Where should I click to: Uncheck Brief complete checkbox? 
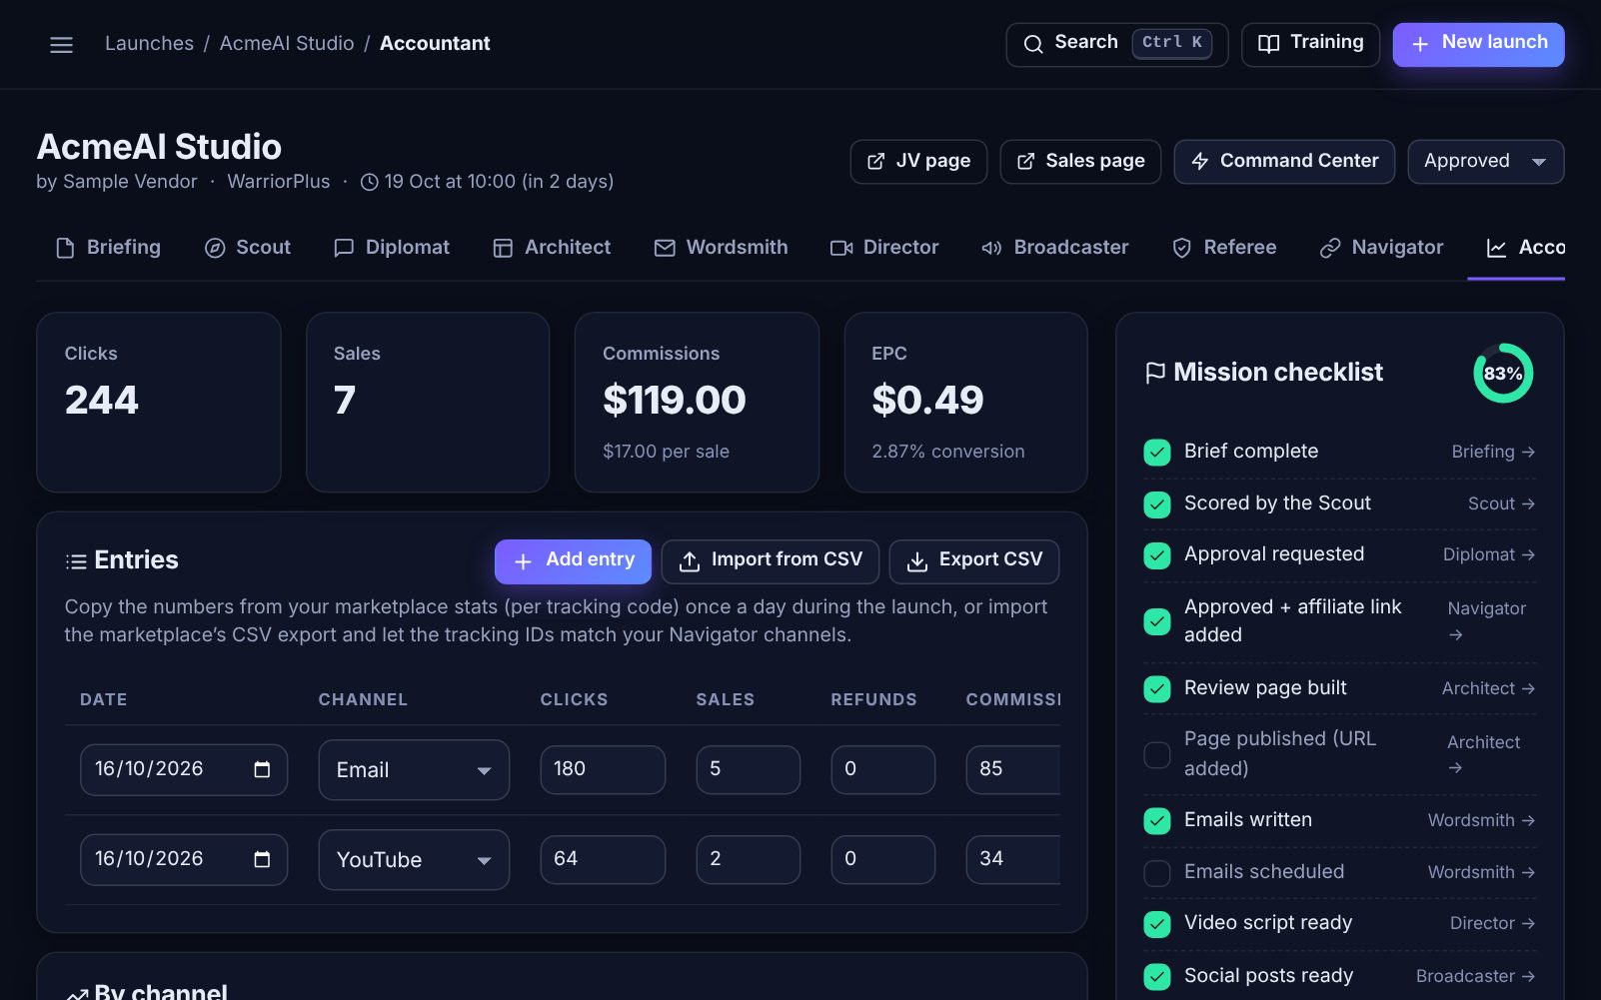[1157, 453]
